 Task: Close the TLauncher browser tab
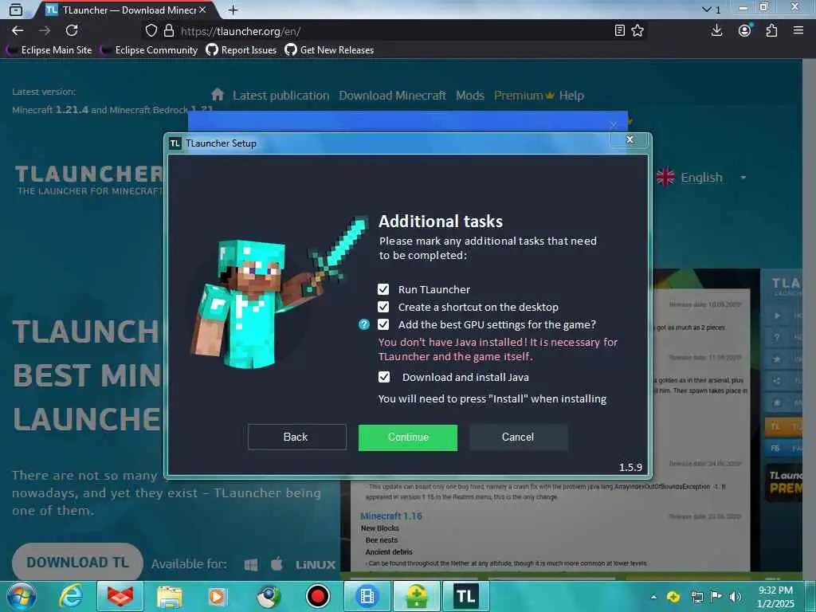pos(202,10)
